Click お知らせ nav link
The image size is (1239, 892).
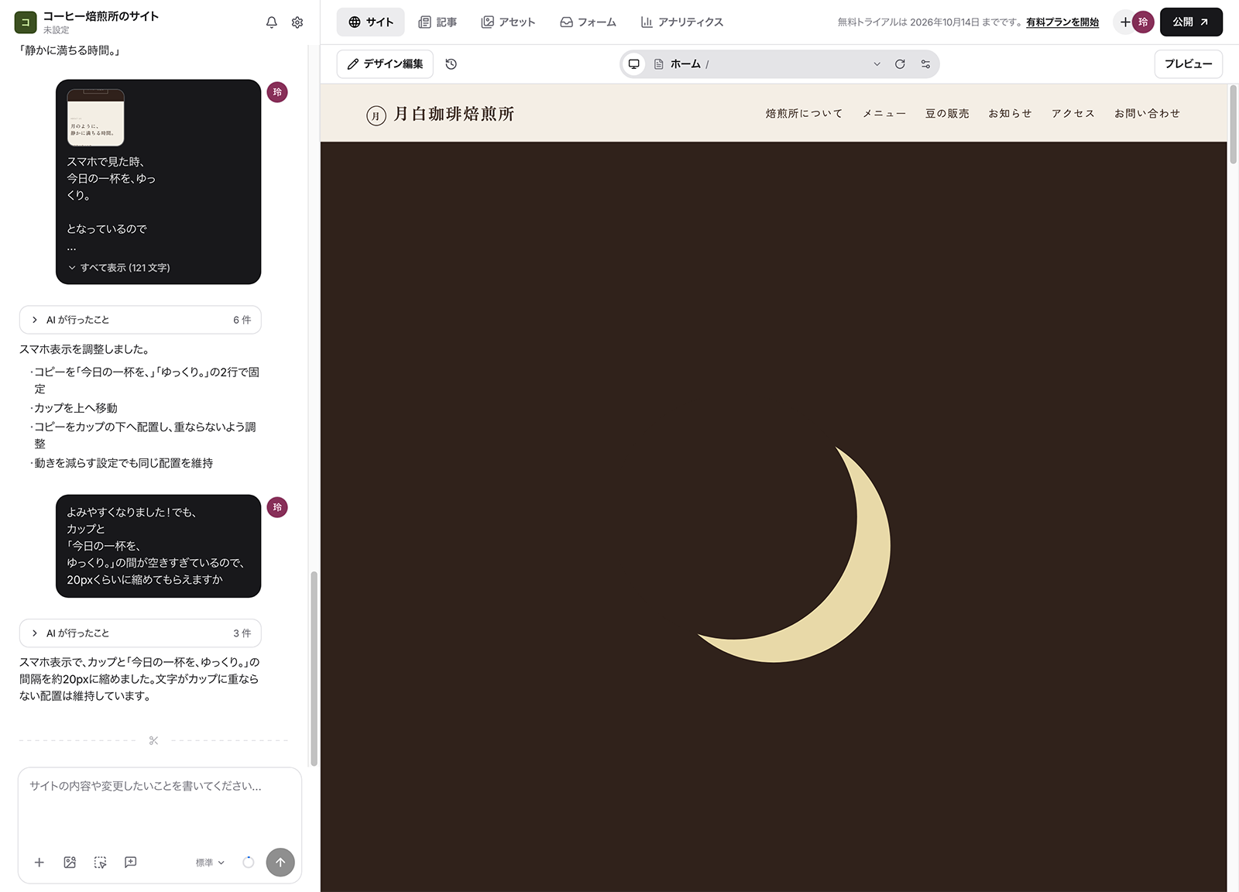[1010, 114]
